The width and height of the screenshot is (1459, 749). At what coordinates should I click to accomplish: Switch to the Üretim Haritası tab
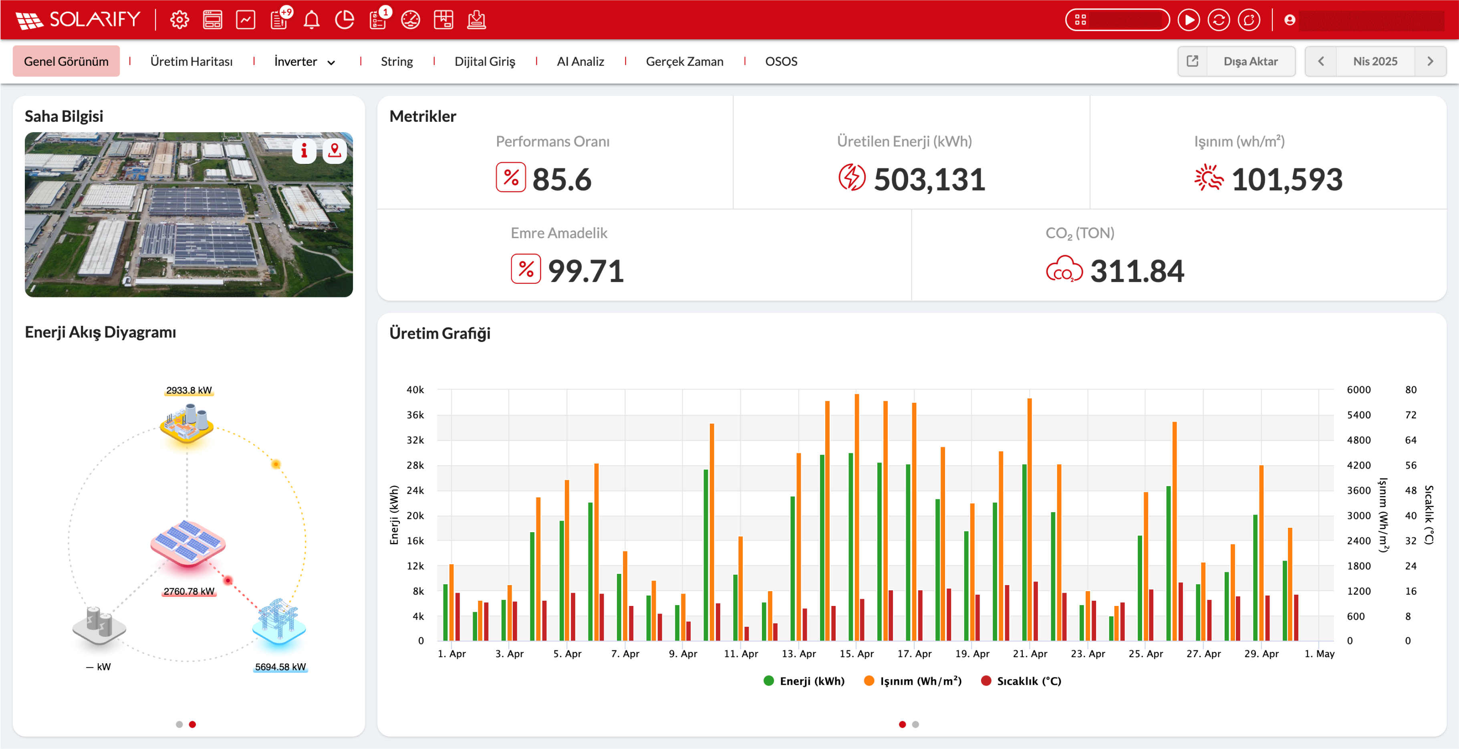(x=191, y=61)
